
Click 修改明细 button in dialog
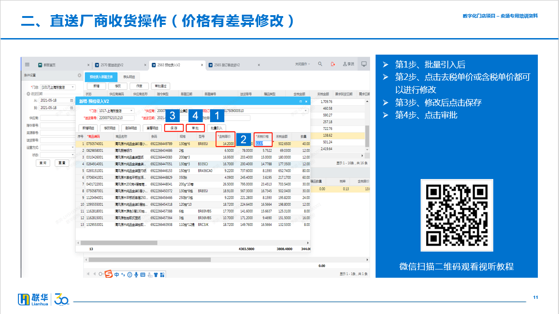pos(110,128)
